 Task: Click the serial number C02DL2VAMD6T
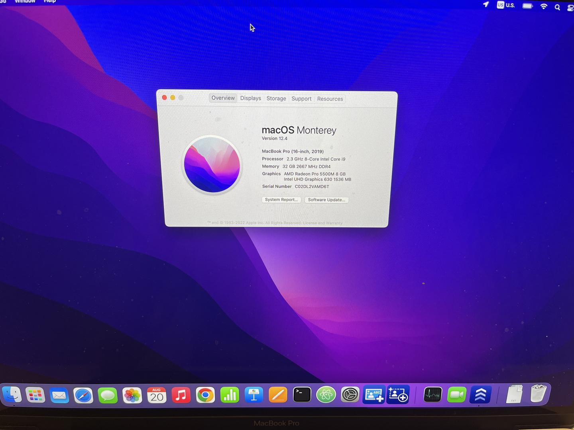pos(312,186)
